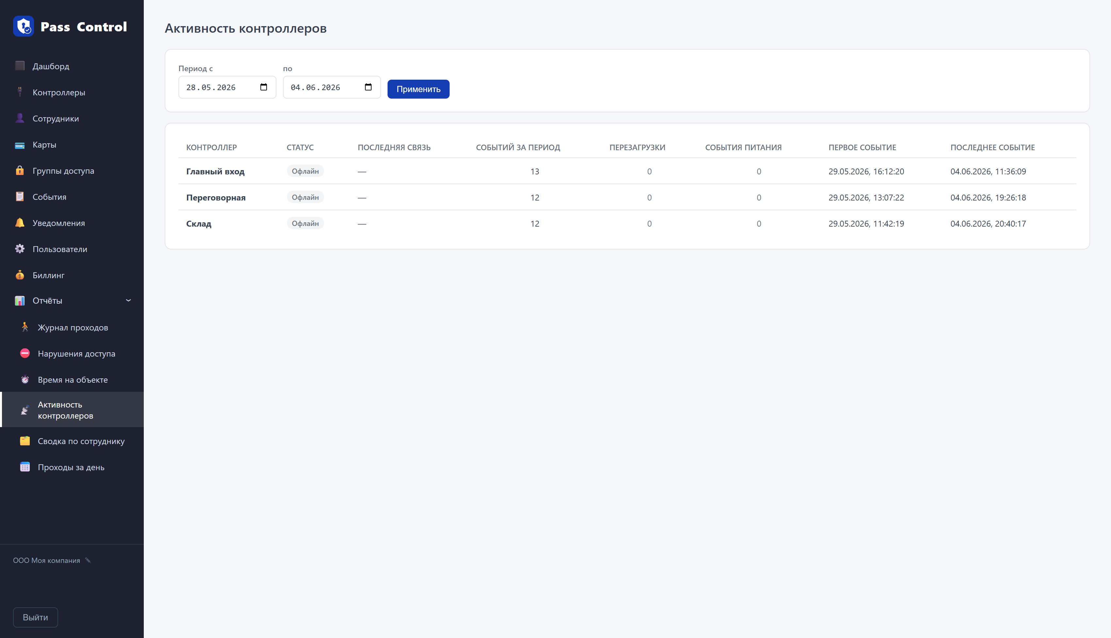Click first event 29.05.2026, 11:42:19
Screen dimensions: 1111x638
[x=866, y=223]
